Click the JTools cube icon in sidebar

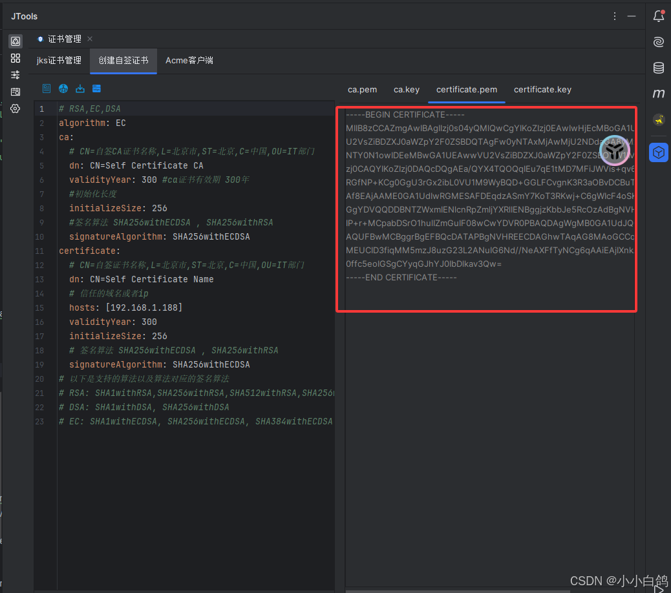coord(659,152)
